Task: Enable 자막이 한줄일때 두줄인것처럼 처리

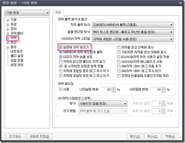Action: [x=119, y=76]
